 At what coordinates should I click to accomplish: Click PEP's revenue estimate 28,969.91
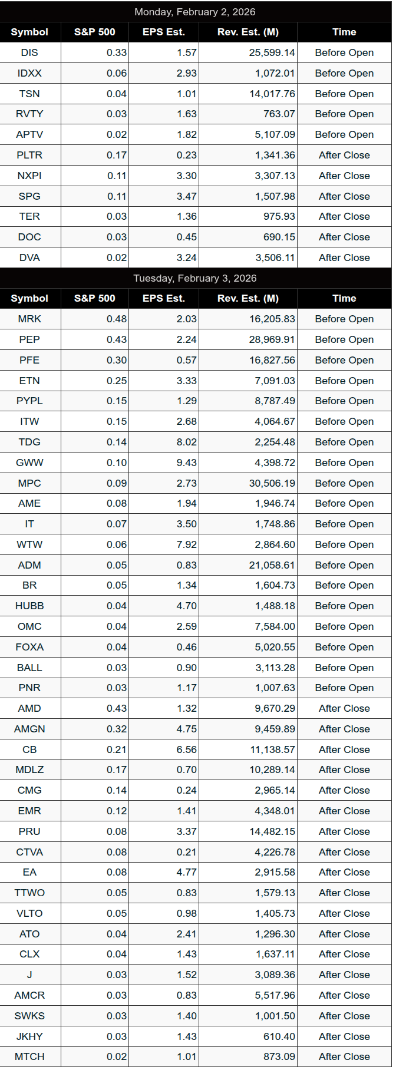click(272, 339)
